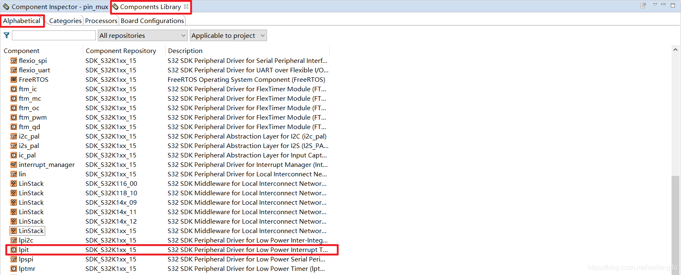Click the i2c_pal component icon
The height and width of the screenshot is (275, 681).
click(x=14, y=136)
